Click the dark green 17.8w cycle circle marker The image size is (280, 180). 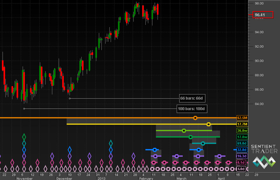(x=190, y=137)
